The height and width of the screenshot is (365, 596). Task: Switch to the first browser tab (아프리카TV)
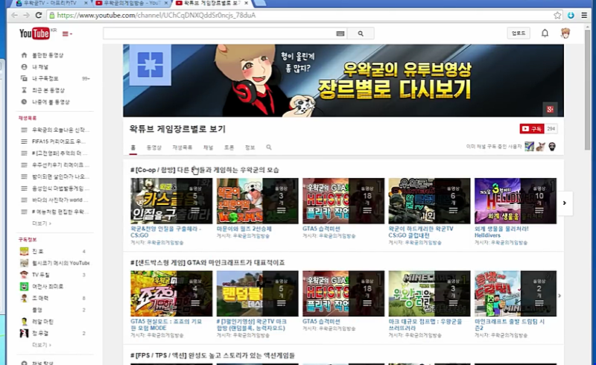51,4
